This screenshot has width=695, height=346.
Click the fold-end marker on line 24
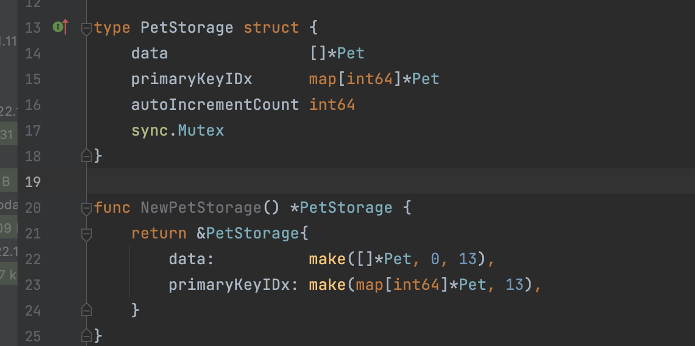[x=87, y=310]
